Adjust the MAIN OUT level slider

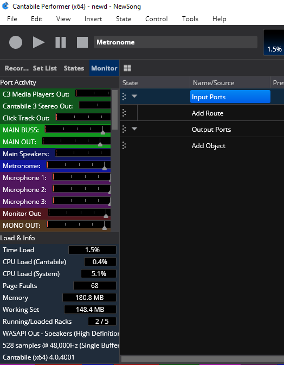point(100,144)
